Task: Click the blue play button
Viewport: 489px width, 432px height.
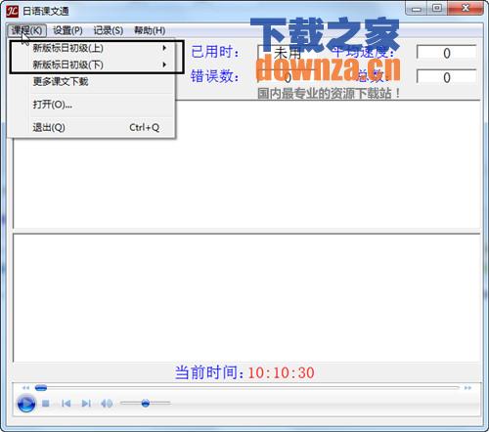Action: pyautogui.click(x=25, y=404)
